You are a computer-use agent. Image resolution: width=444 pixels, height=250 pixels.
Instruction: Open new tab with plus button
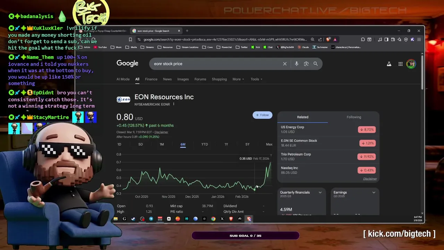(187, 31)
